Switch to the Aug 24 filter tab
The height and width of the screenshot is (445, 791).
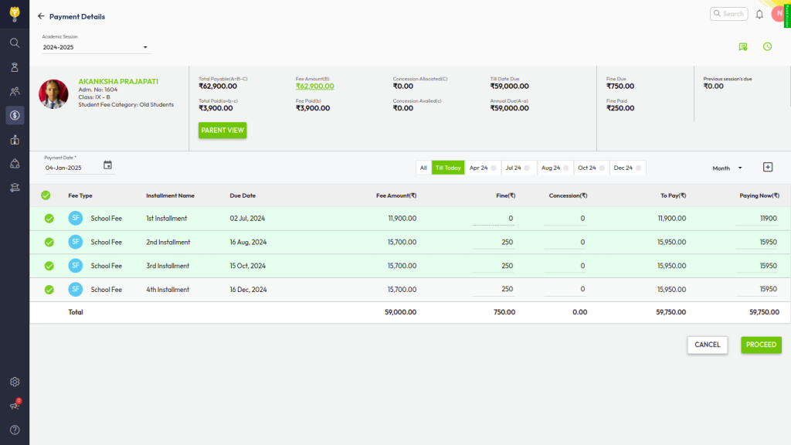tap(555, 168)
